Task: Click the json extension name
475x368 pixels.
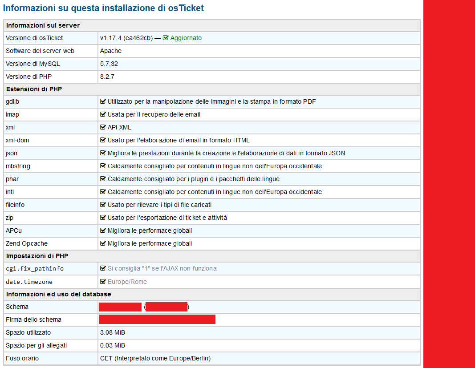Action: tap(12, 153)
